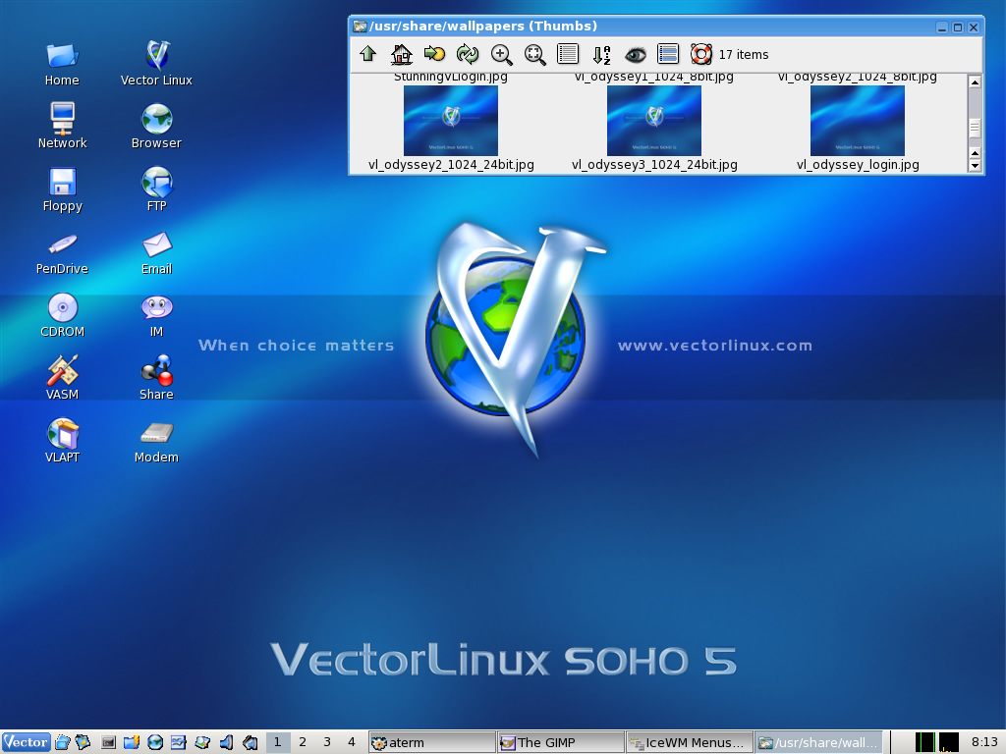
Task: Open the lifebuoy help icon
Action: [700, 55]
